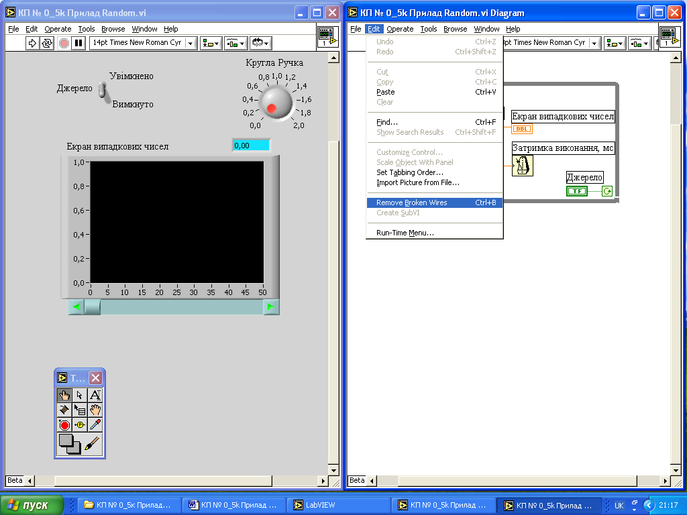Viewport: 687px width, 515px height.
Task: Select Set Breakpoint tool in Tools palette
Action: 64,424
